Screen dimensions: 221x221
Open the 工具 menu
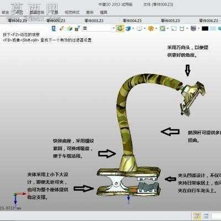tap(55, 12)
